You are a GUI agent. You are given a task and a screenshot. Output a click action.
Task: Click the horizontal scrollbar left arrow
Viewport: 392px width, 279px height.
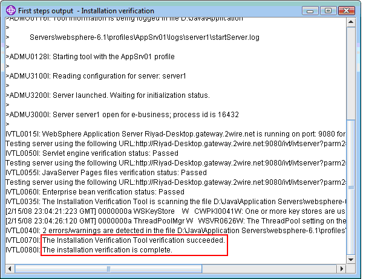click(x=10, y=269)
